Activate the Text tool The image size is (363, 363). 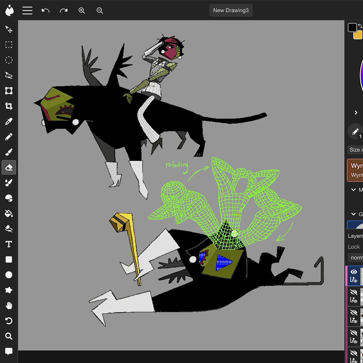click(x=9, y=244)
